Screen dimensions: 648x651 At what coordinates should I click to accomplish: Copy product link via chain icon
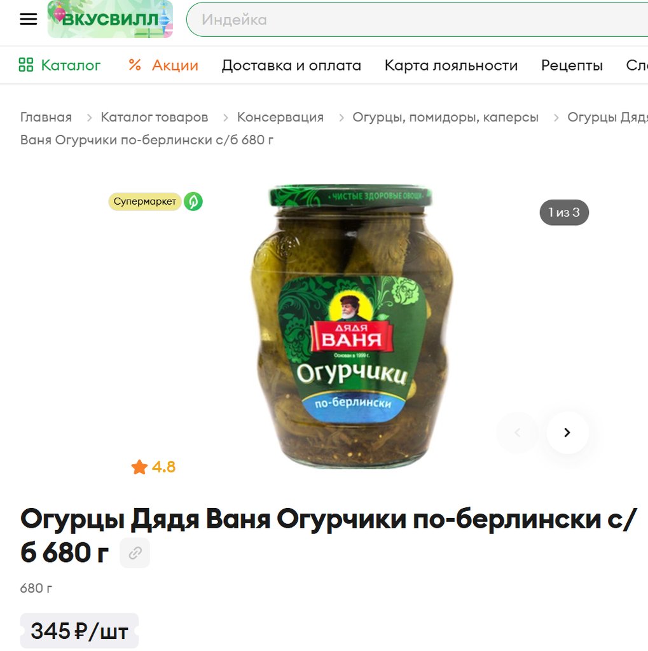135,552
